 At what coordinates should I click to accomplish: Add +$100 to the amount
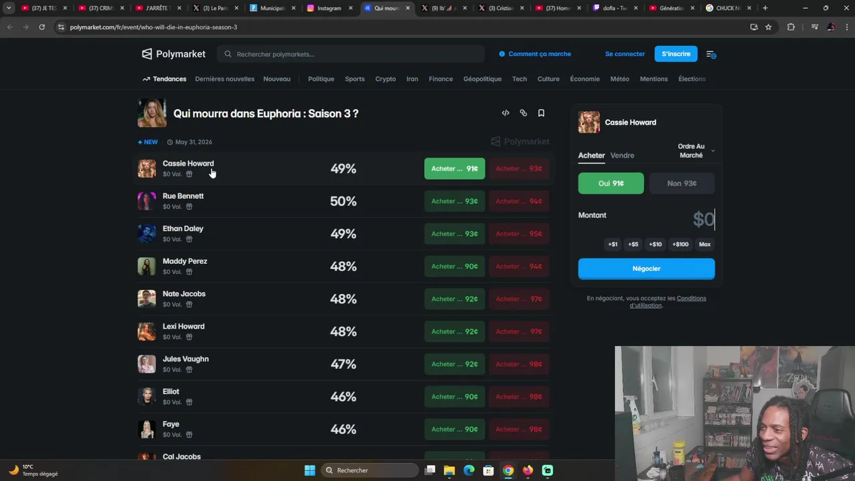[x=680, y=245]
